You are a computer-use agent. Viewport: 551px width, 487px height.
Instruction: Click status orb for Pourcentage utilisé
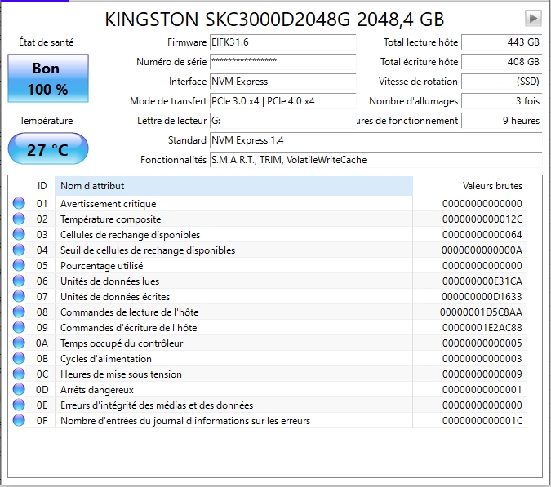pyautogui.click(x=19, y=266)
